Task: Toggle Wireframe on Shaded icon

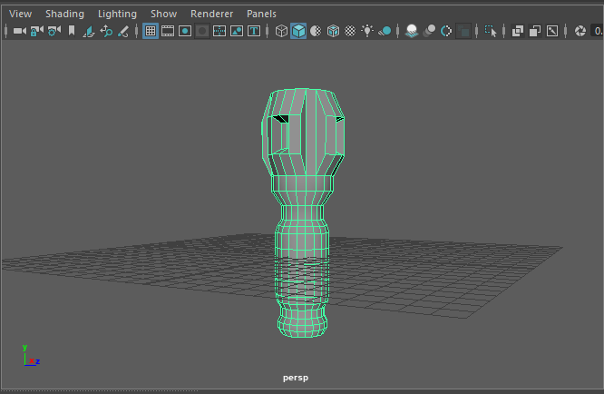Action: pyautogui.click(x=333, y=31)
